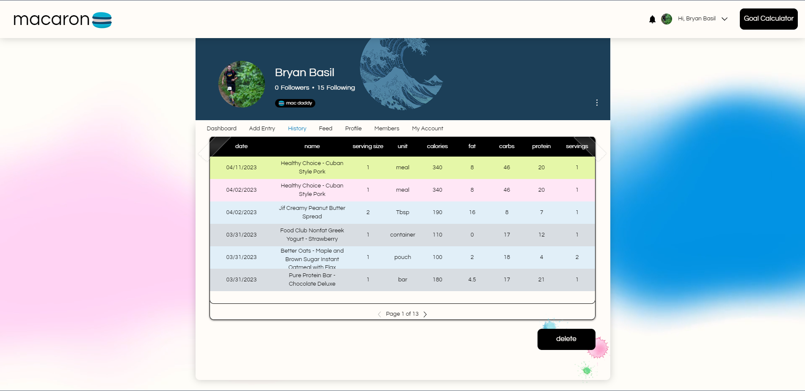Select the 04/02/2023 date of Healthy Choice

point(241,190)
